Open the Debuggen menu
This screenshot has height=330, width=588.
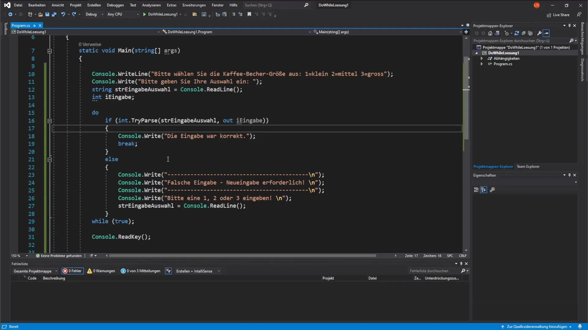(x=115, y=5)
